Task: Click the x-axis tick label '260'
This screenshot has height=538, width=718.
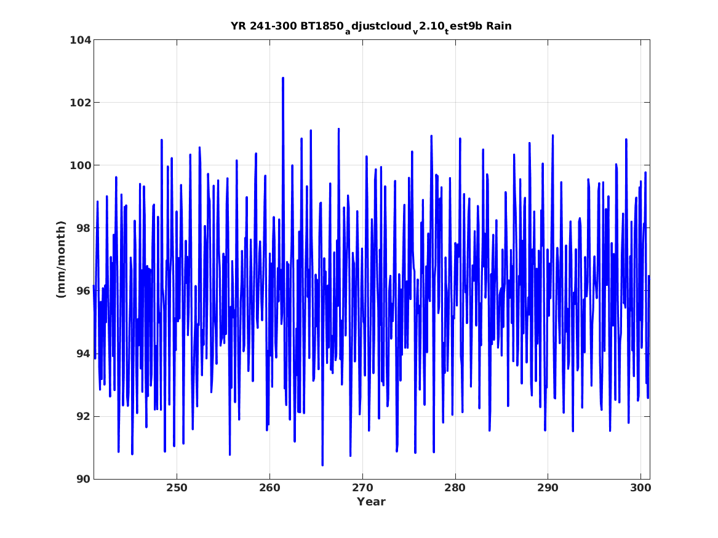Action: [269, 488]
